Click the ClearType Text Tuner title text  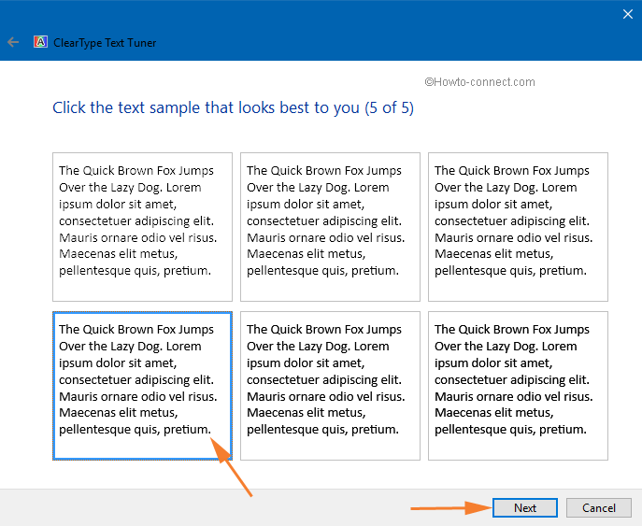pyautogui.click(x=105, y=43)
